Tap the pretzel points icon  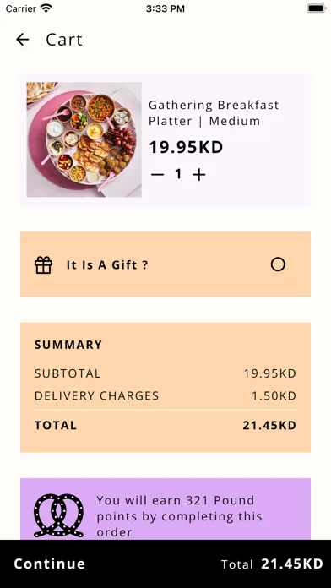point(59,515)
